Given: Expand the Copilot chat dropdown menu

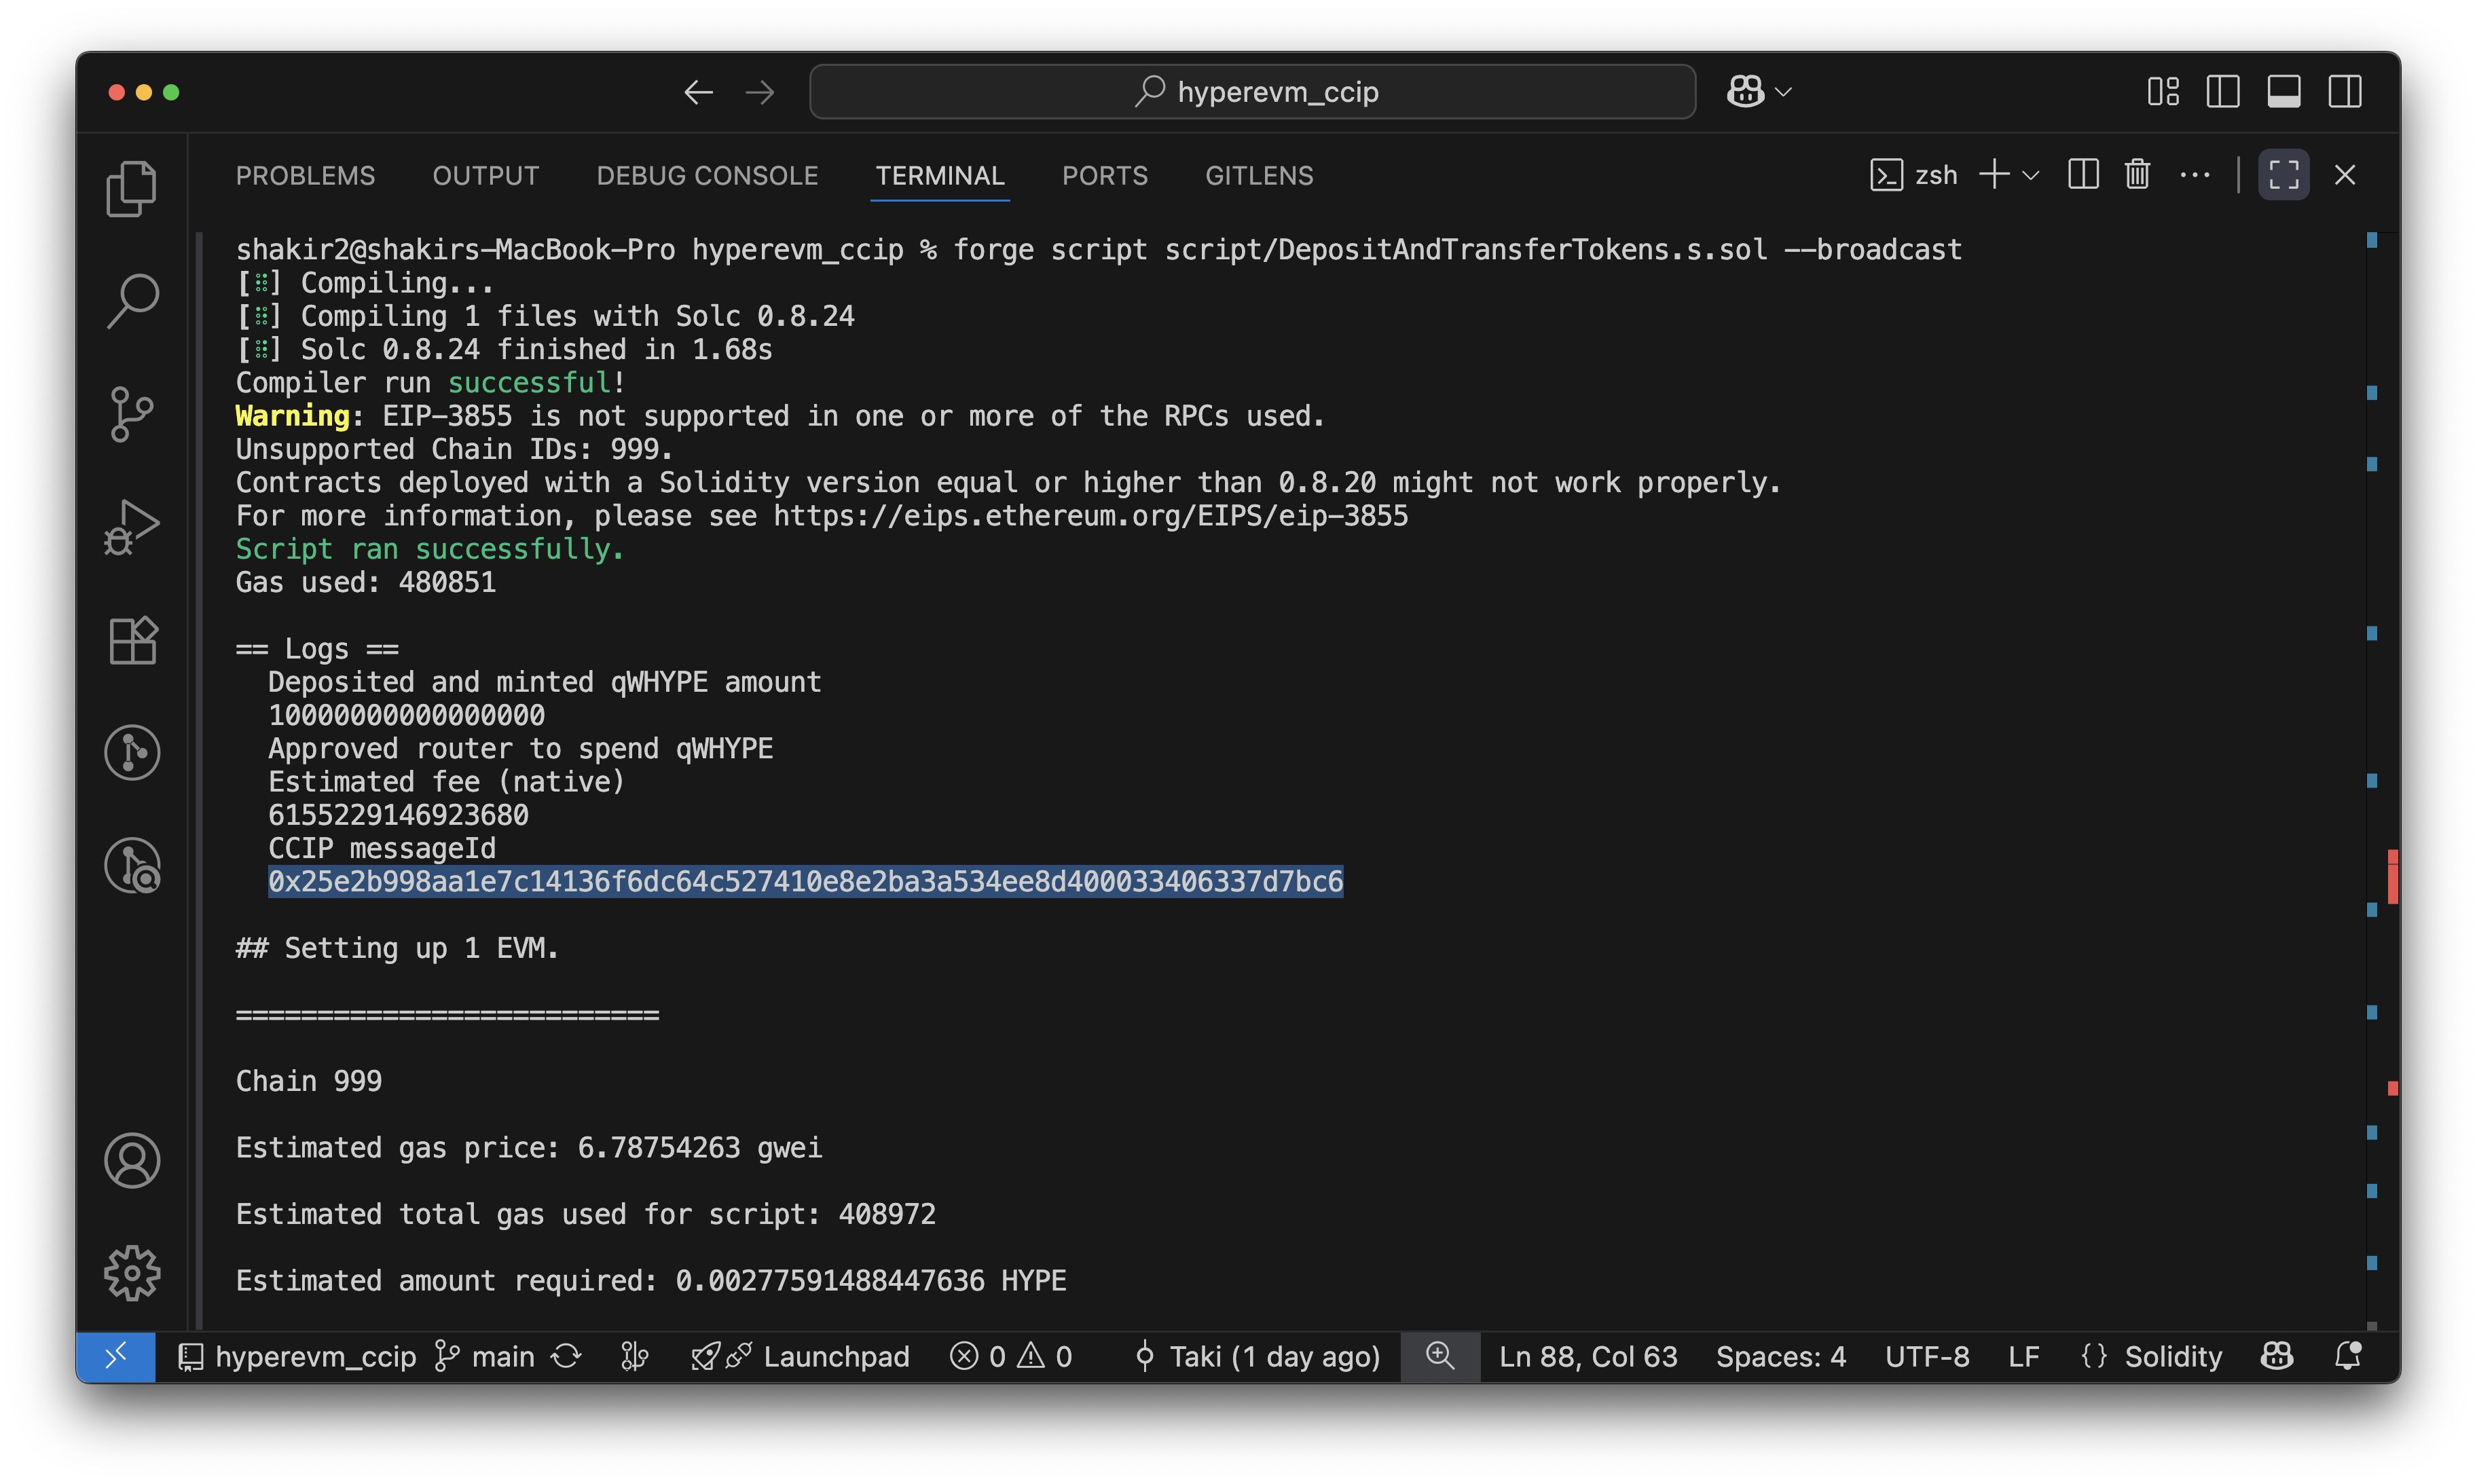Looking at the screenshot, I should [x=1783, y=92].
